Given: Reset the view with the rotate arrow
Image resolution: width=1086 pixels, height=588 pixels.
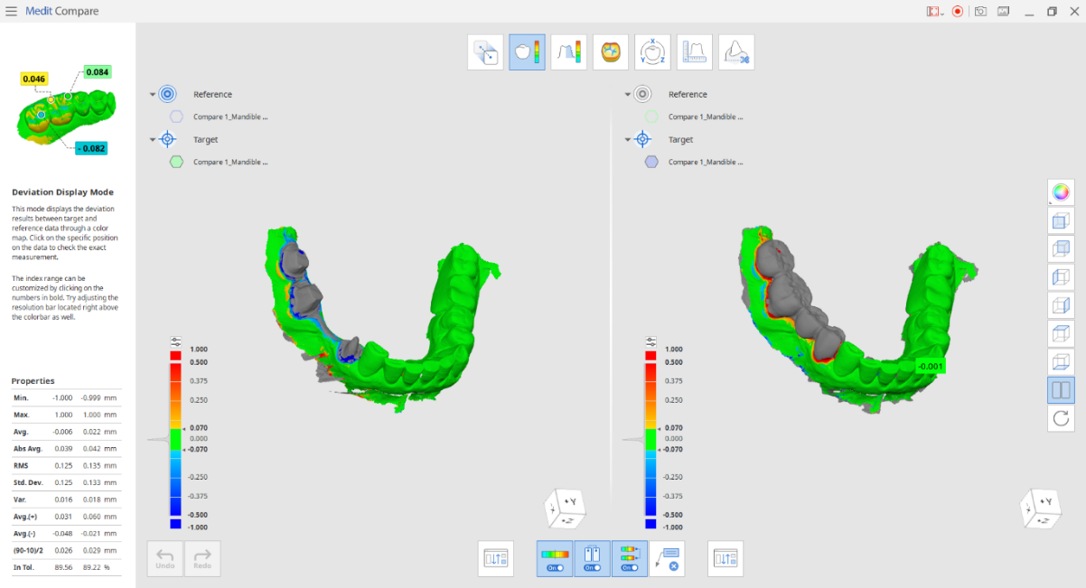Looking at the screenshot, I should (1061, 418).
